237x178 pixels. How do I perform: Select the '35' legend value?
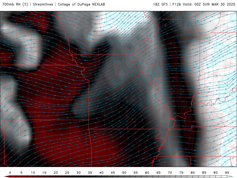pos(90,173)
